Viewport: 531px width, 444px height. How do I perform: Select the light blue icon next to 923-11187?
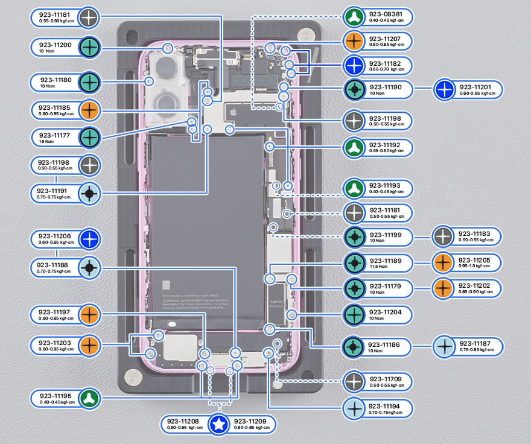444,346
